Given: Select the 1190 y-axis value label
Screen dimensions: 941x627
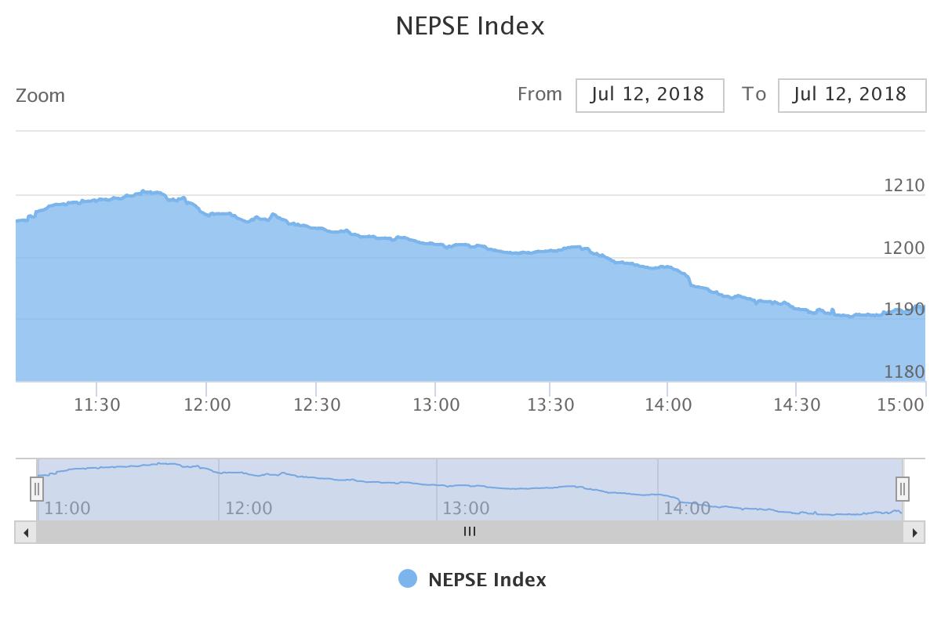Looking at the screenshot, I should [x=904, y=310].
